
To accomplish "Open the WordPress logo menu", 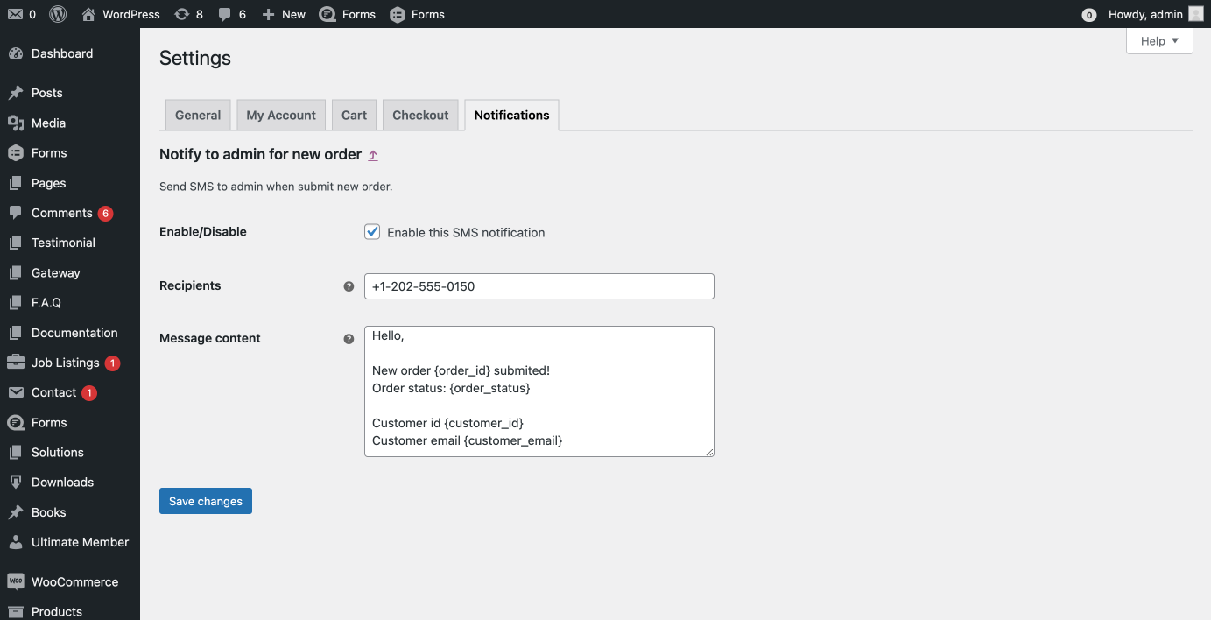I will tap(58, 14).
